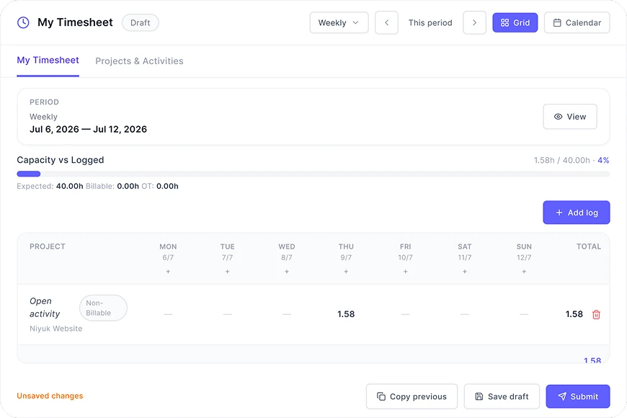The image size is (627, 418).
Task: Add entry with plus under WED 8/7
Action: [287, 272]
